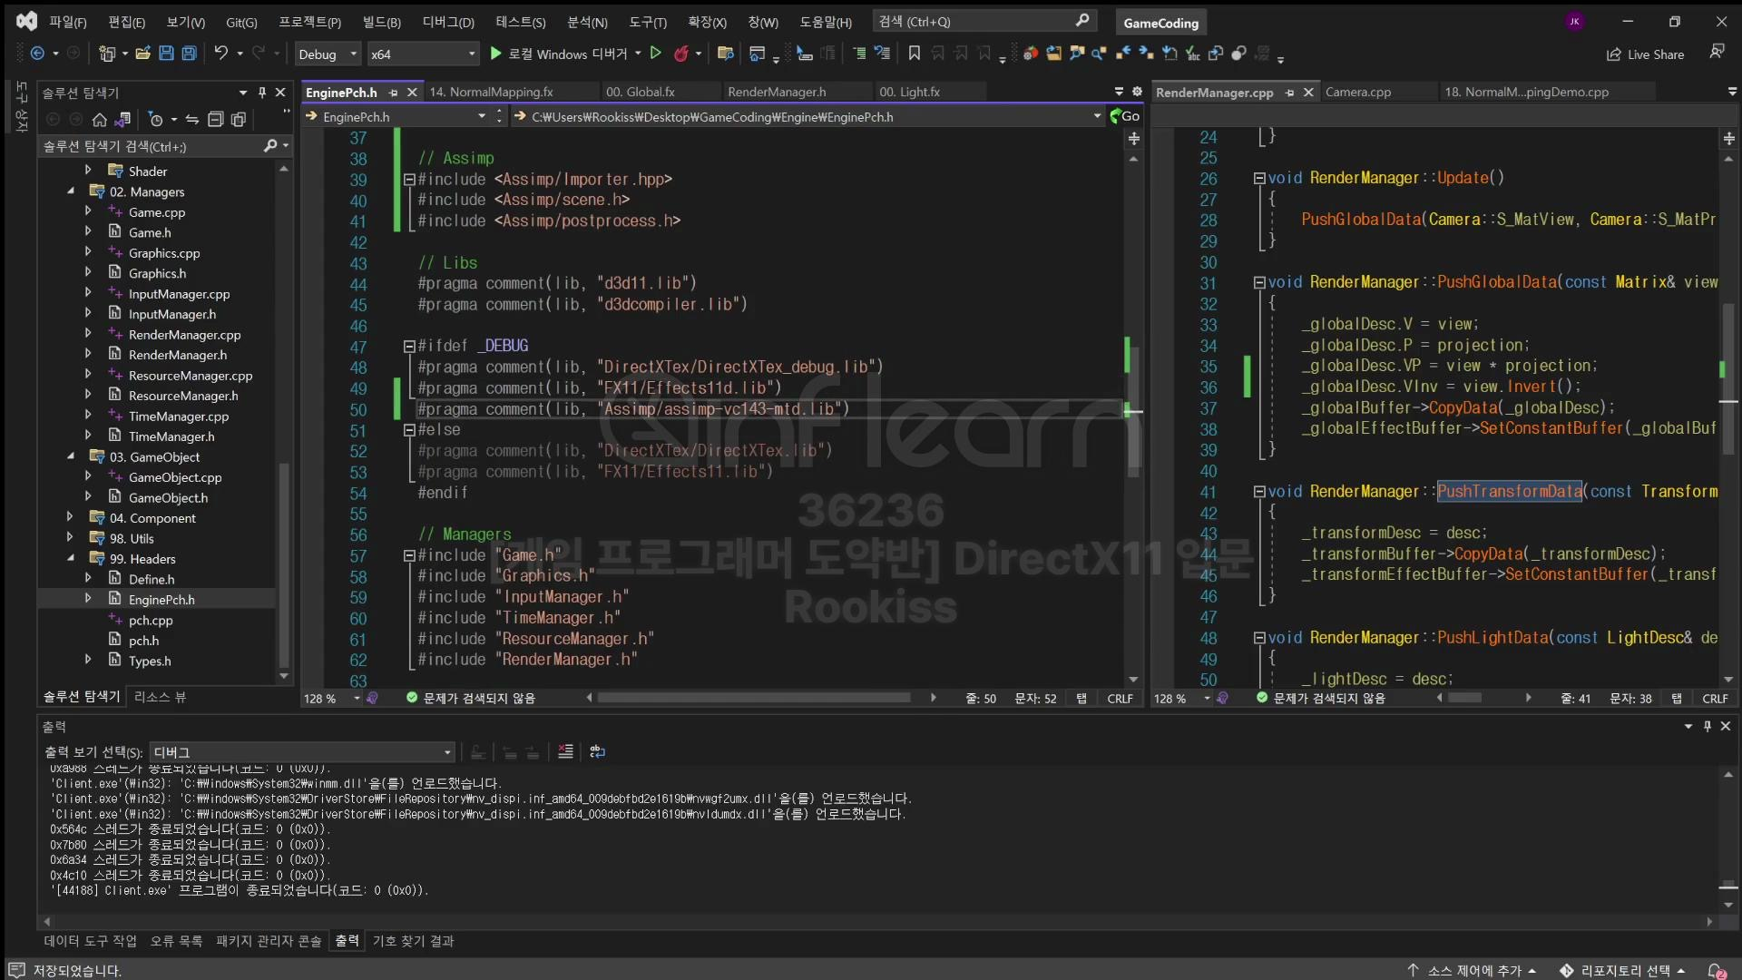Screen dimensions: 1742x980
Task: Click the Live Share button
Action: (x=1645, y=54)
